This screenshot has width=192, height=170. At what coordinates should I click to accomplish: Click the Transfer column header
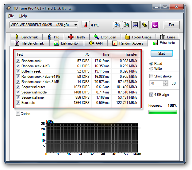(125, 54)
